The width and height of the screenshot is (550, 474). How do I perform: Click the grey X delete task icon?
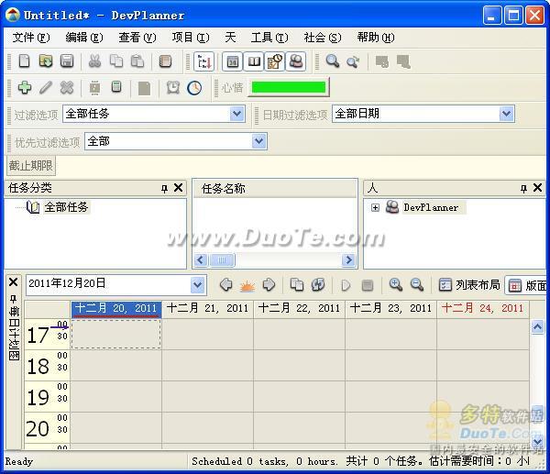(67, 87)
